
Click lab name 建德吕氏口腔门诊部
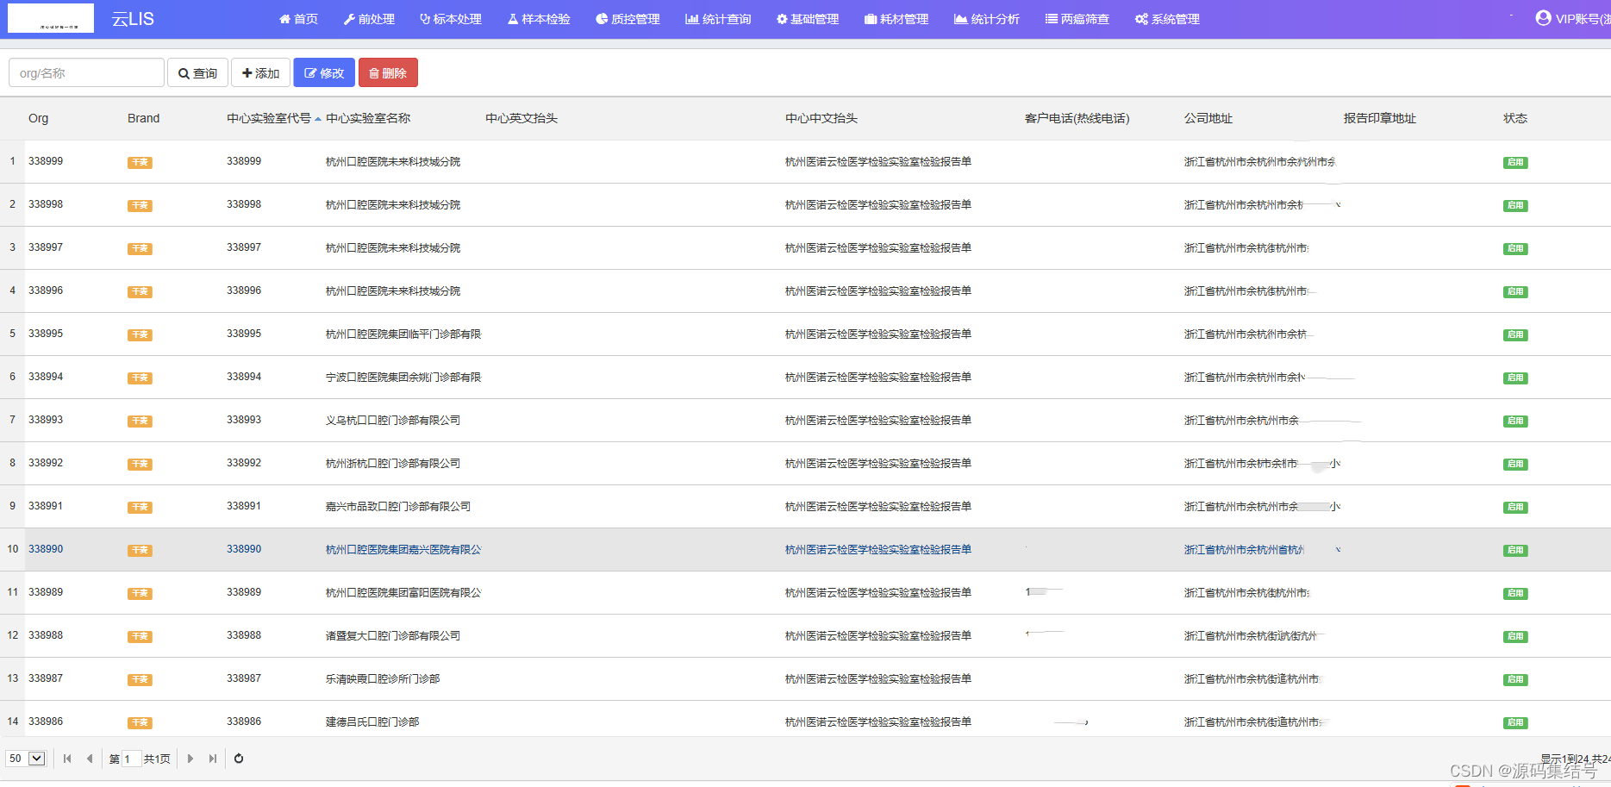(x=372, y=721)
